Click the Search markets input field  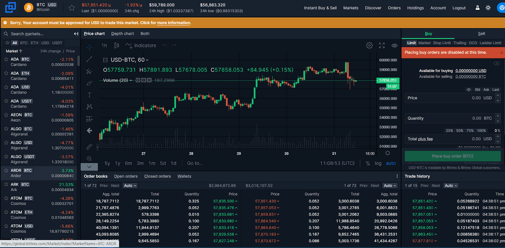pos(40,34)
